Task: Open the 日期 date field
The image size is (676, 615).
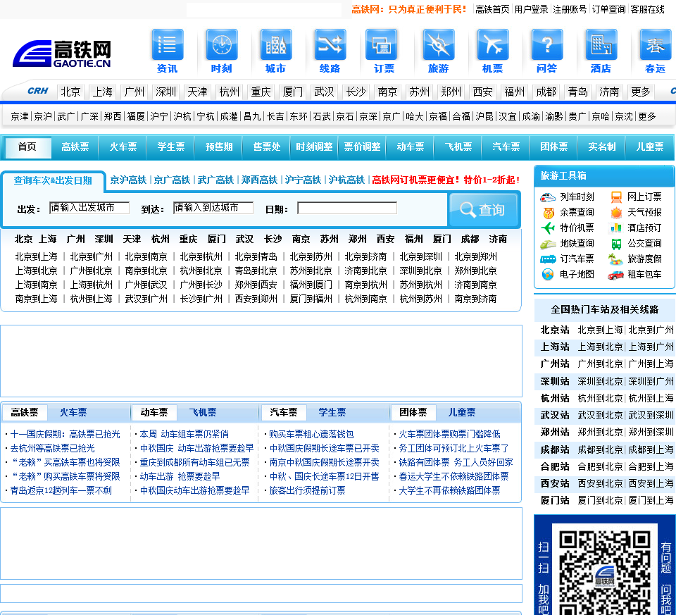Action: pos(347,209)
